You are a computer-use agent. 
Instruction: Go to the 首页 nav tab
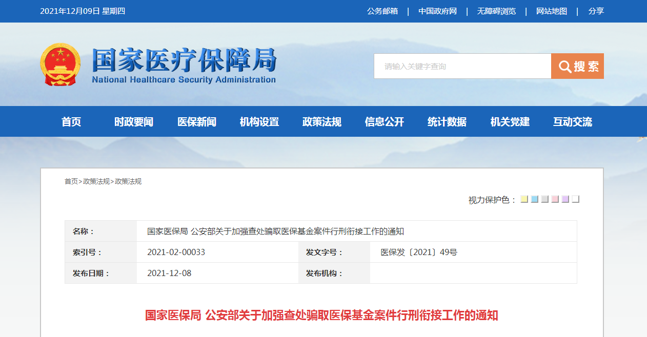click(x=71, y=121)
